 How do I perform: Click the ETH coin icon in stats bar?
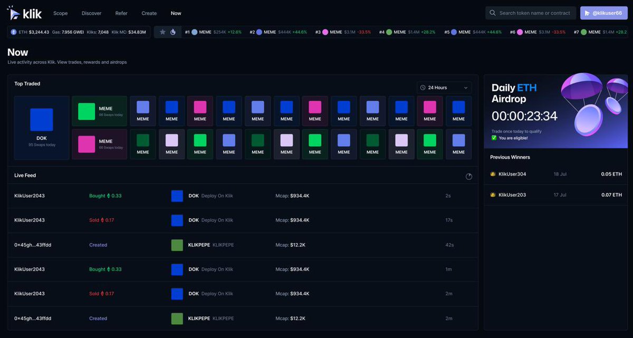point(14,32)
